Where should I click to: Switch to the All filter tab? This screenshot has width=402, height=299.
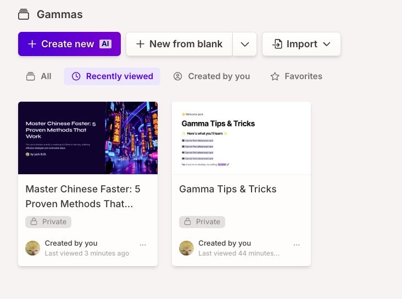[x=38, y=76]
